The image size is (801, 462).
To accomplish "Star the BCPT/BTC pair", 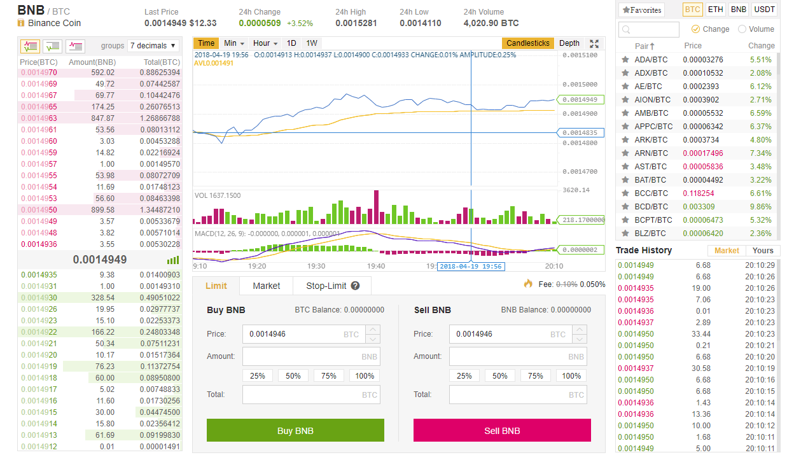I will (x=625, y=220).
